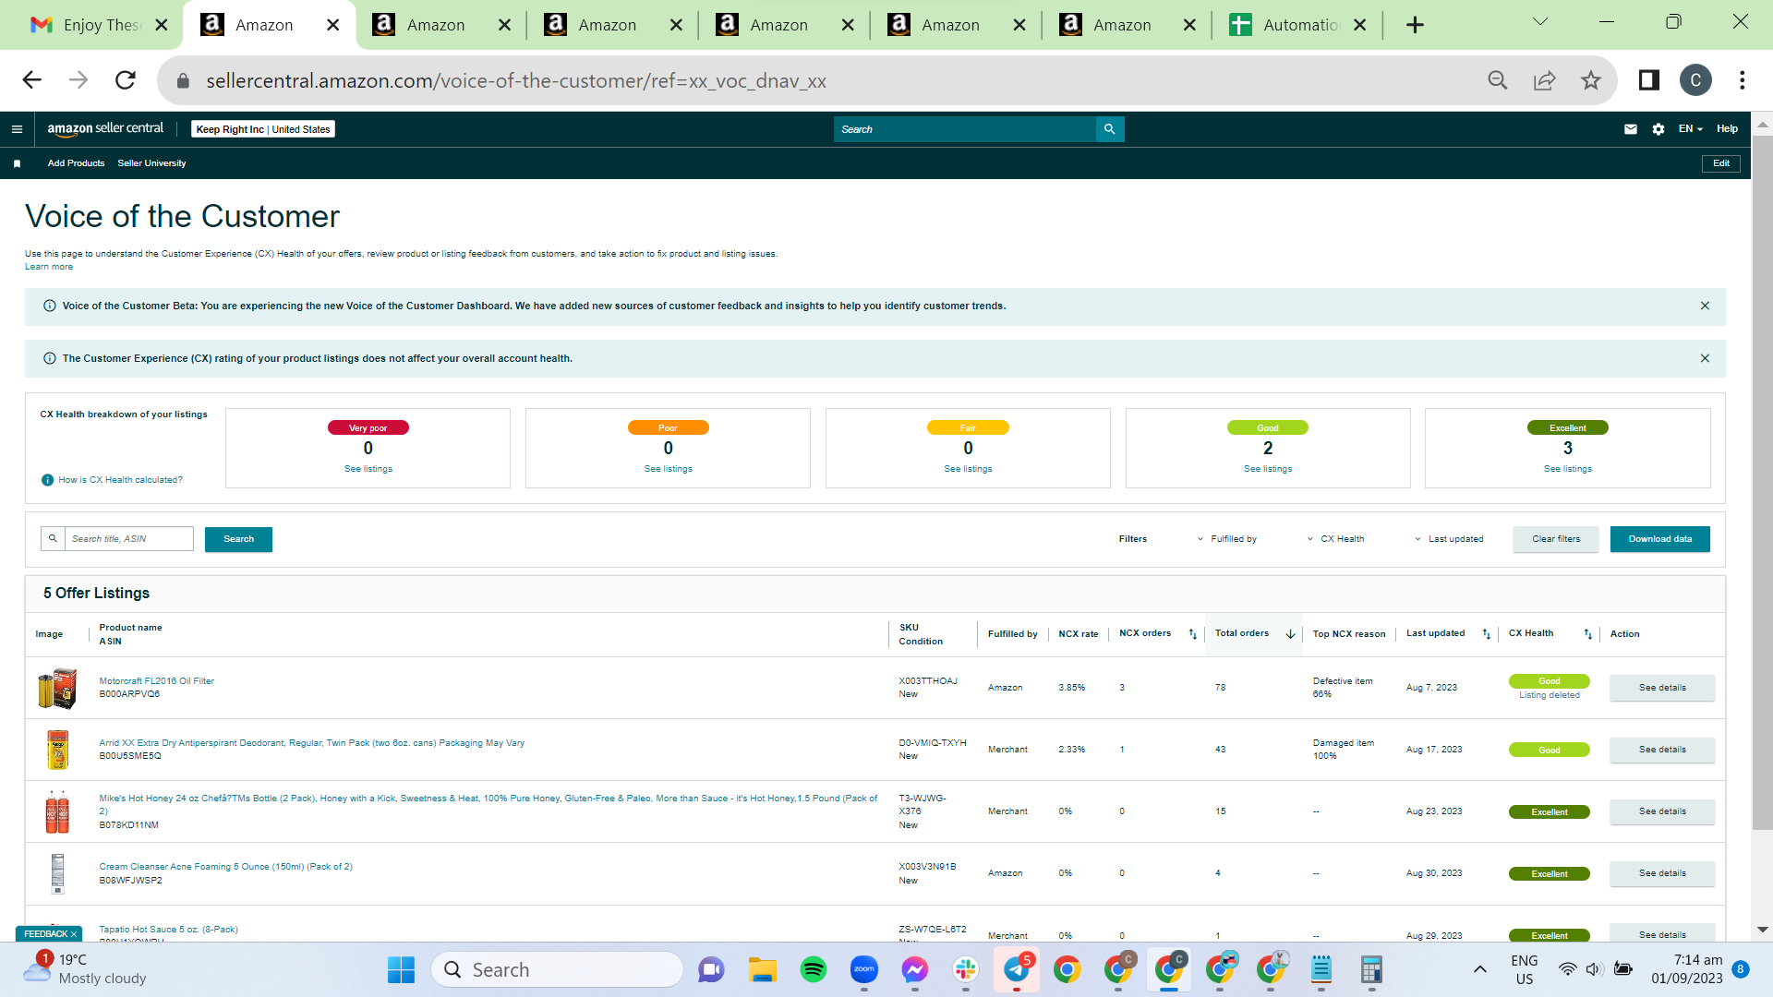The width and height of the screenshot is (1773, 997).
Task: Share this page from the address bar
Action: tap(1545, 80)
